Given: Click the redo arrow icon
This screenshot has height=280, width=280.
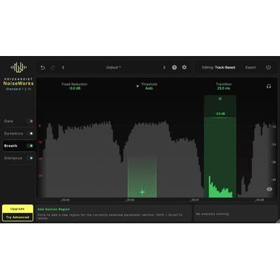Looking at the screenshot, I should (52, 68).
